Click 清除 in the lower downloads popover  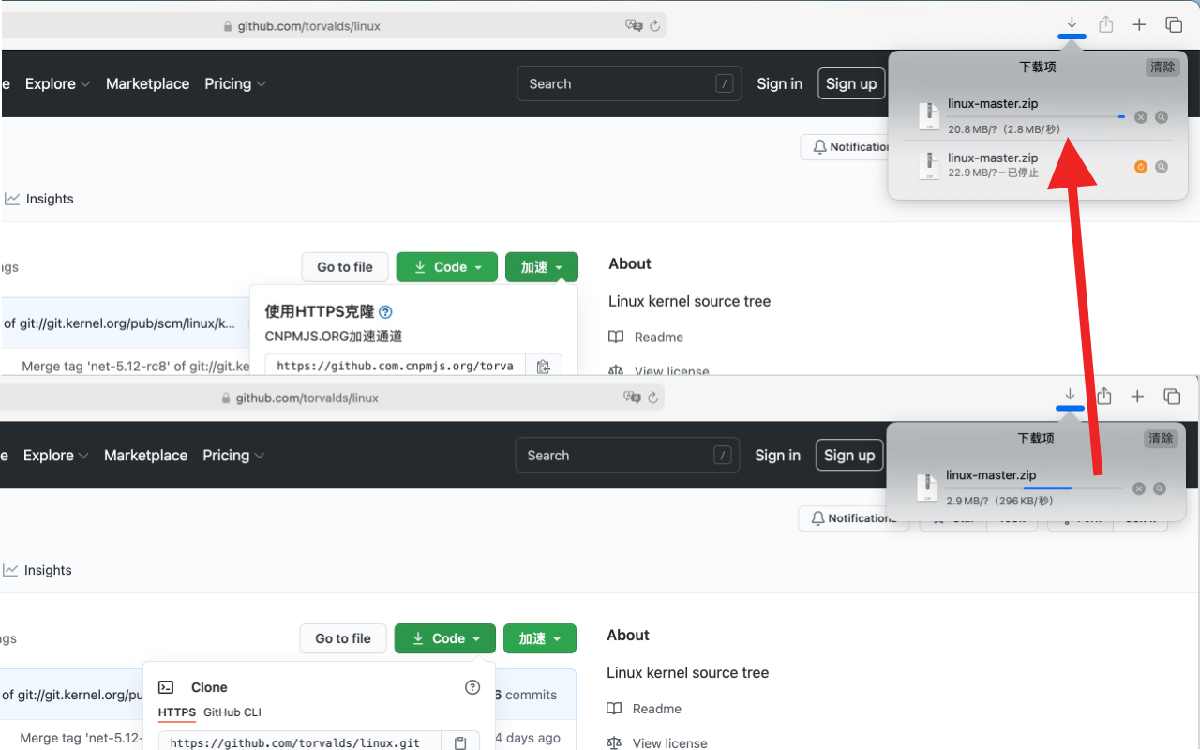pos(1161,438)
